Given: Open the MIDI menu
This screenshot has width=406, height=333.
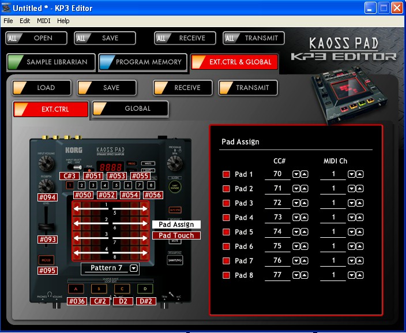Looking at the screenshot, I should (x=43, y=21).
